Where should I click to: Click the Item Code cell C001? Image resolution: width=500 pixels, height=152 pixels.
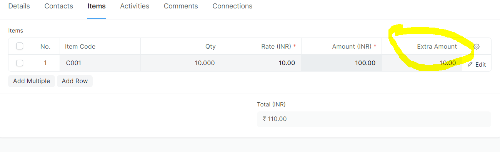[100, 63]
